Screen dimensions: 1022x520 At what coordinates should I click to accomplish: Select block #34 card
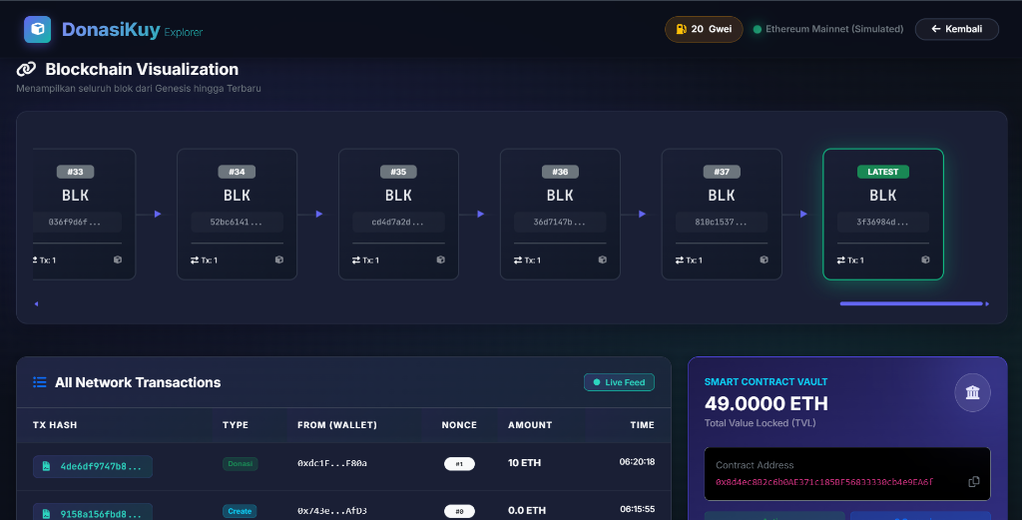237,215
